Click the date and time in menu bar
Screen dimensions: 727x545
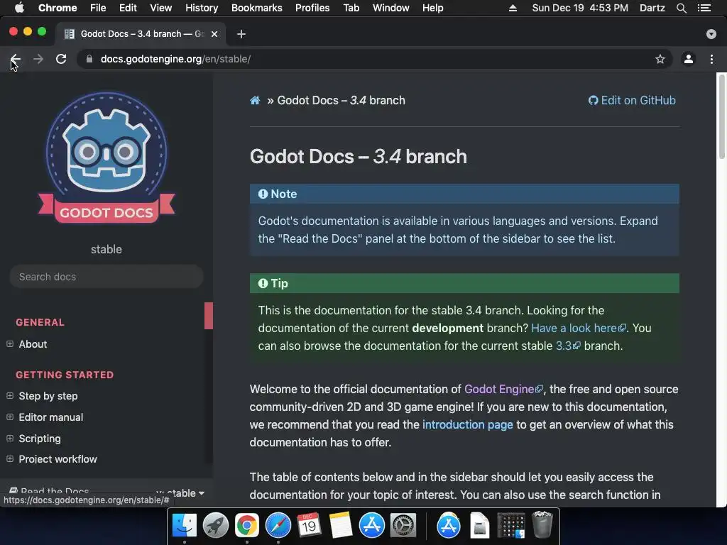coord(580,8)
